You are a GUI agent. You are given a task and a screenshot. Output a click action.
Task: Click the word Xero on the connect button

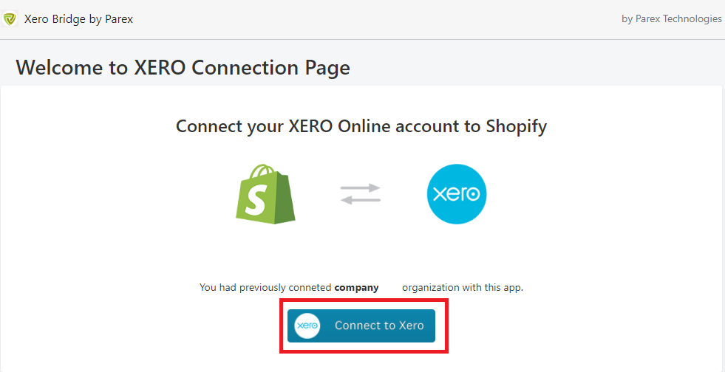[x=411, y=325]
